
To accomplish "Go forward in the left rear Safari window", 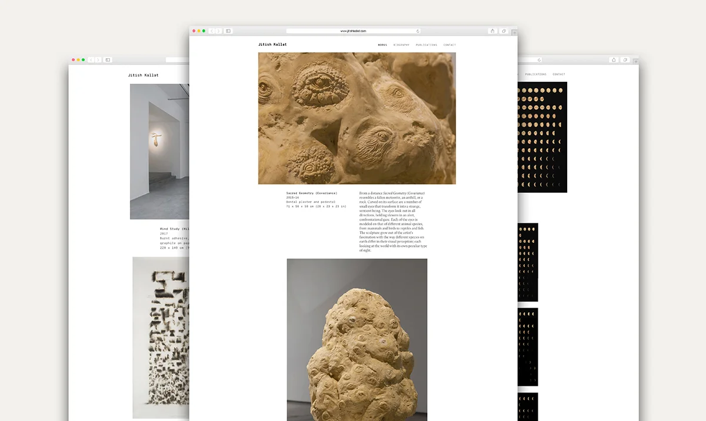I will [x=98, y=60].
